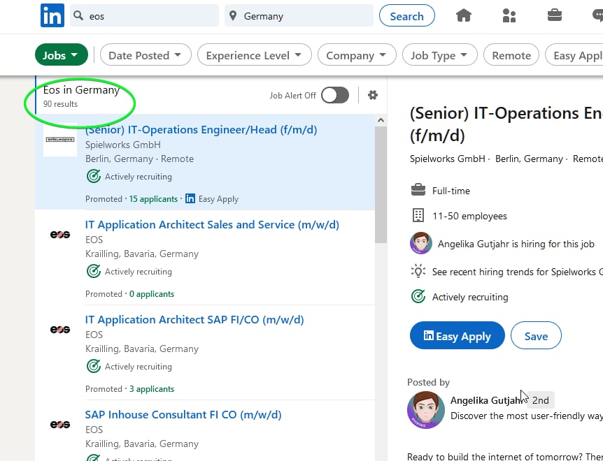Viewport: 603px width, 461px height.
Task: Click 3 applicants text
Action: (x=152, y=389)
